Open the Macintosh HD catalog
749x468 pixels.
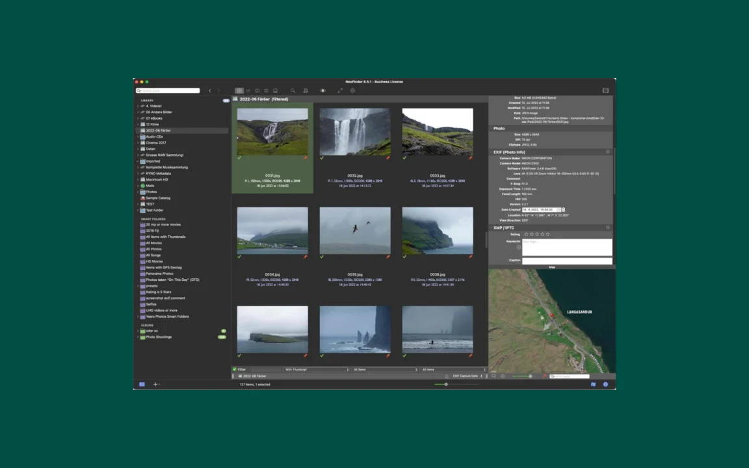pos(157,179)
